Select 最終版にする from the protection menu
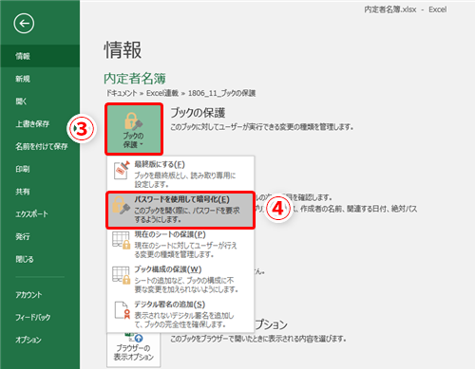The height and width of the screenshot is (369, 475). pos(180,174)
